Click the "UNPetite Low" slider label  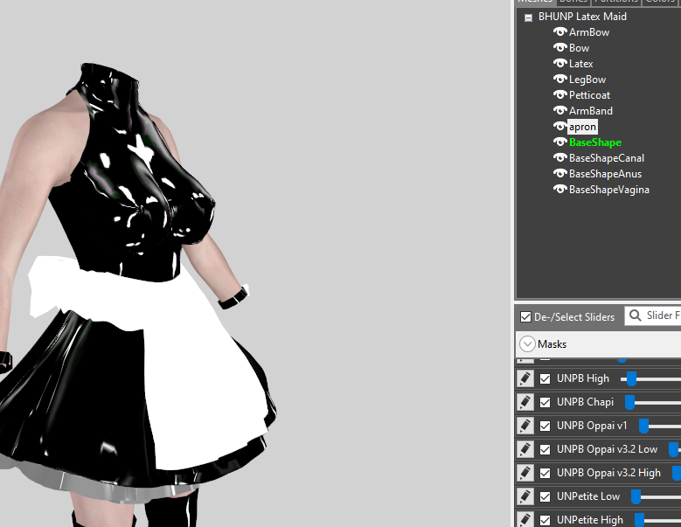pos(588,496)
